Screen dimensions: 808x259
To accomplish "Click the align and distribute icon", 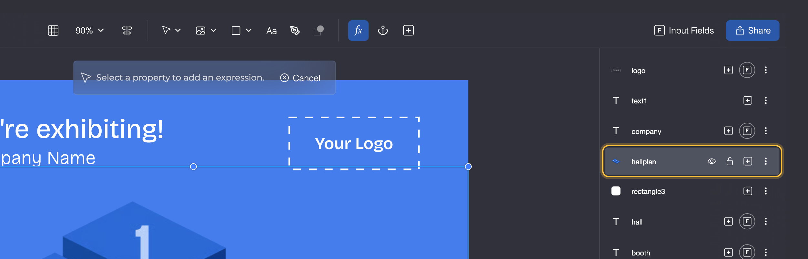I will (127, 31).
